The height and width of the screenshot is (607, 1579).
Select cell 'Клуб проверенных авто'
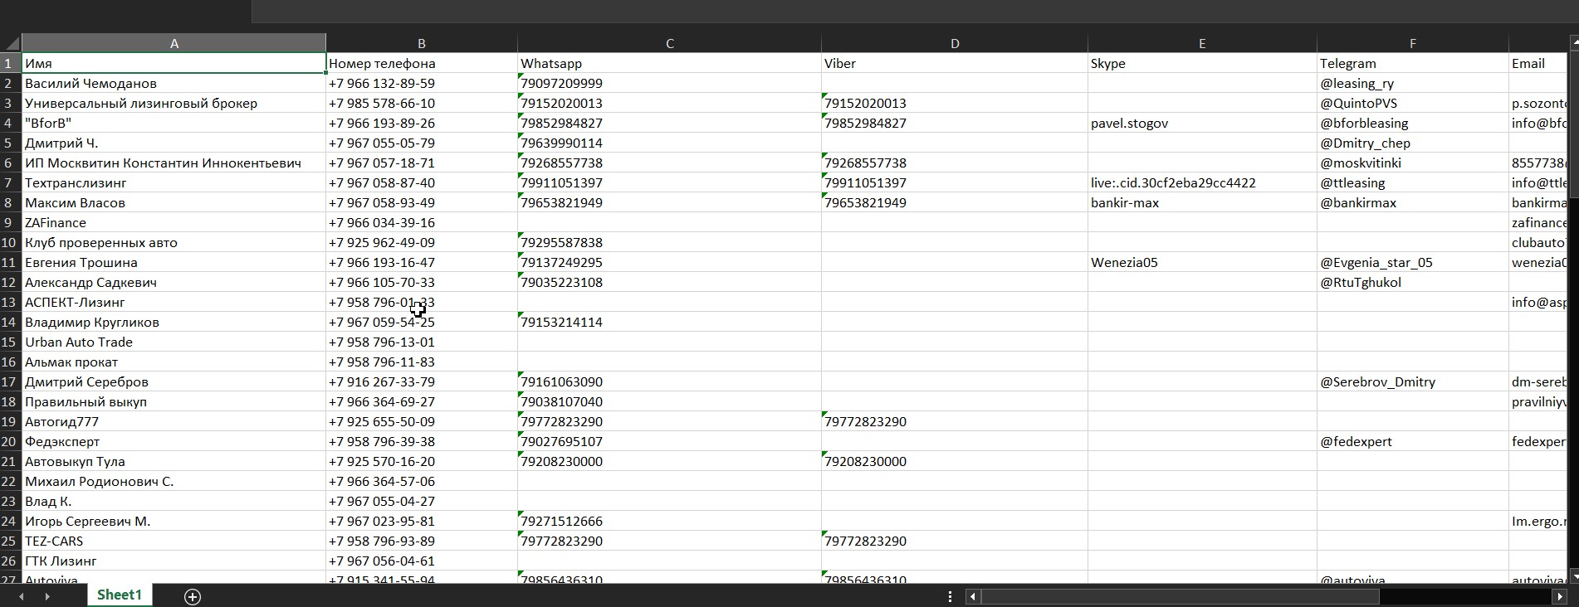[174, 242]
